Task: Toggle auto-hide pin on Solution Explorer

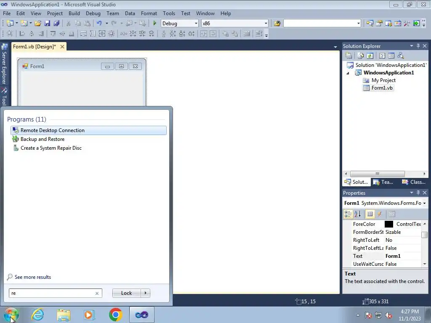Action: pyautogui.click(x=418, y=46)
